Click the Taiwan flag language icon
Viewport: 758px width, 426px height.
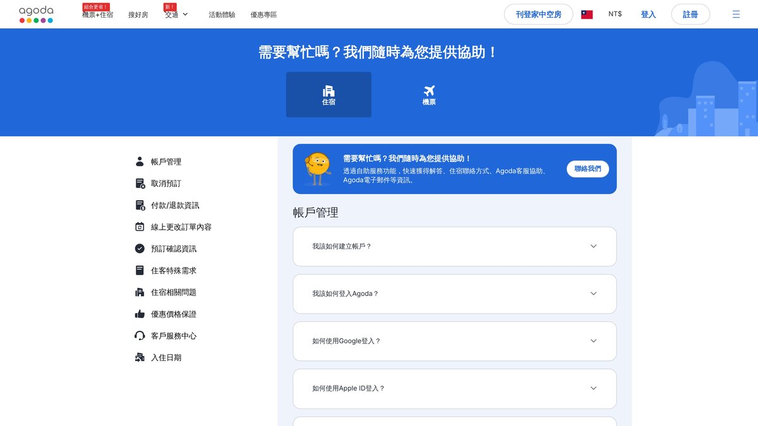(x=587, y=14)
